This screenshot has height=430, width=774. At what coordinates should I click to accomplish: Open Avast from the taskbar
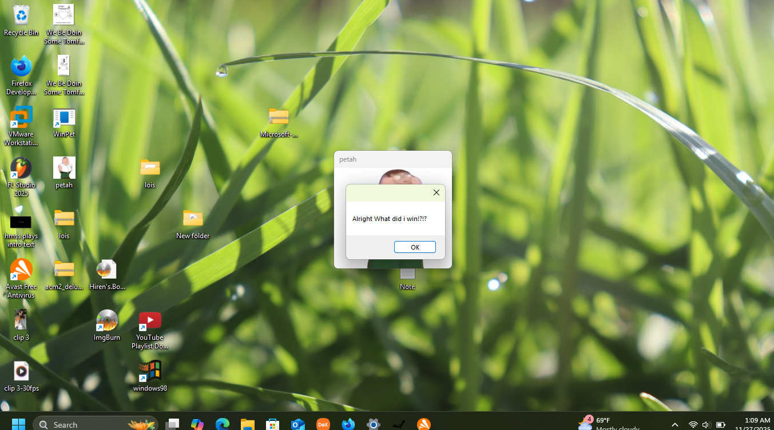[424, 424]
